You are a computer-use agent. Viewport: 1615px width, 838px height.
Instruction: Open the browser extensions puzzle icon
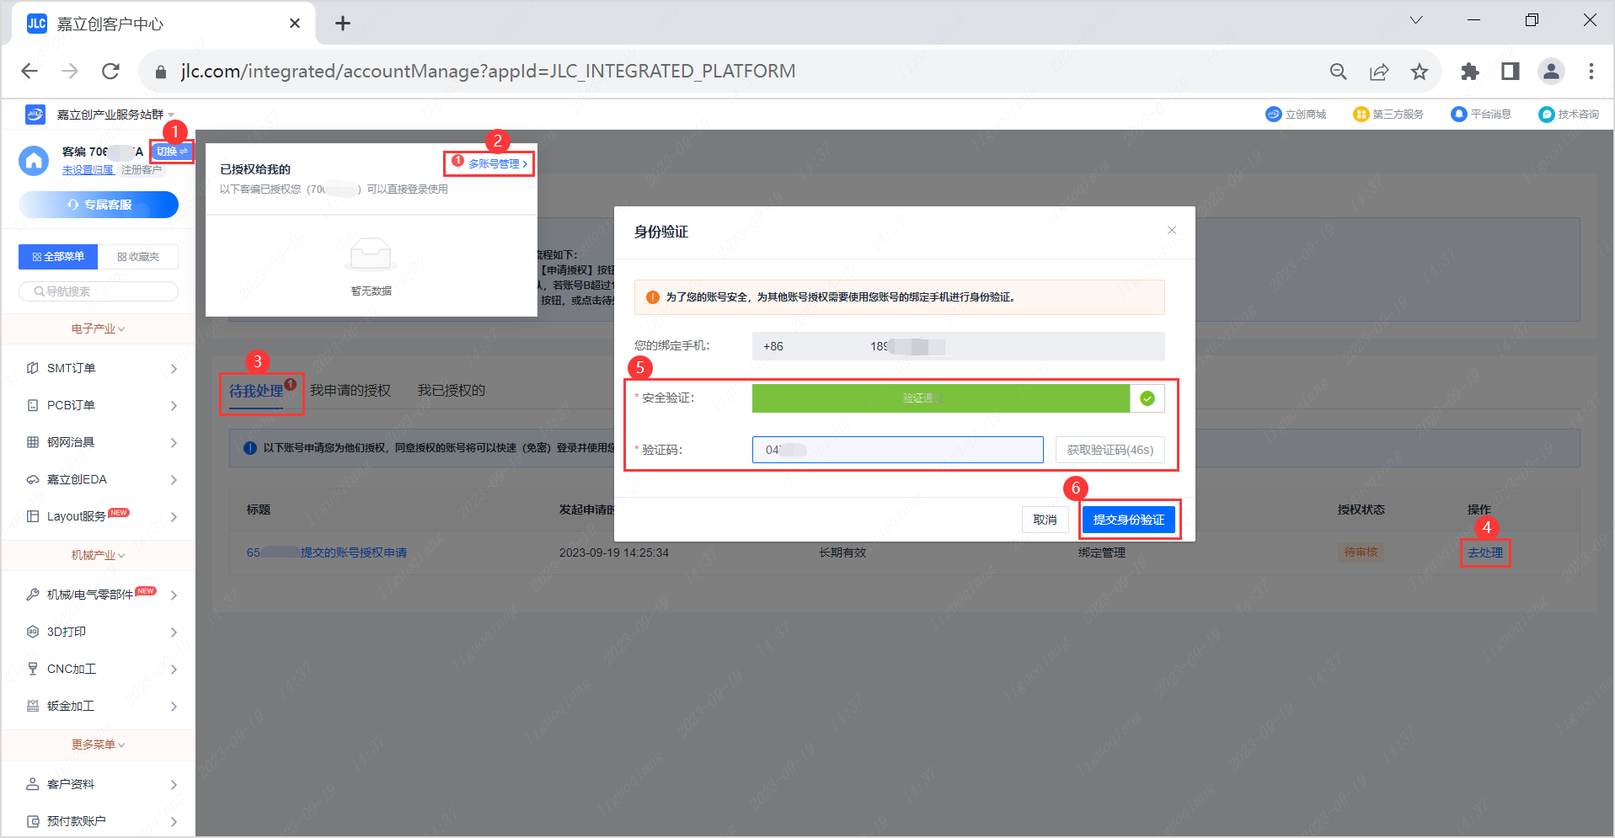pos(1470,72)
